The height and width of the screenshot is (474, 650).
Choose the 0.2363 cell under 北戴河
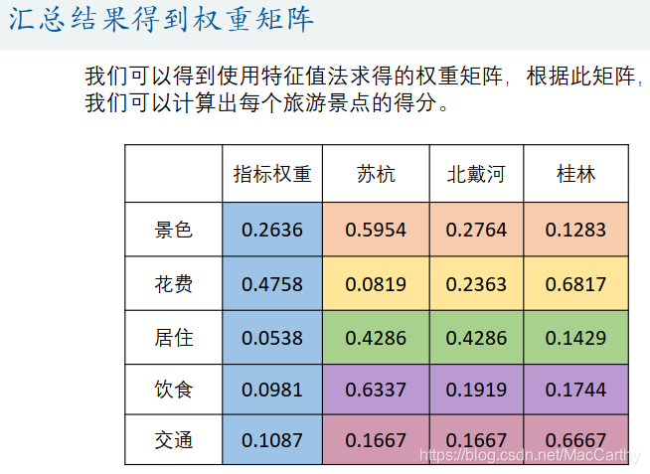tap(476, 284)
